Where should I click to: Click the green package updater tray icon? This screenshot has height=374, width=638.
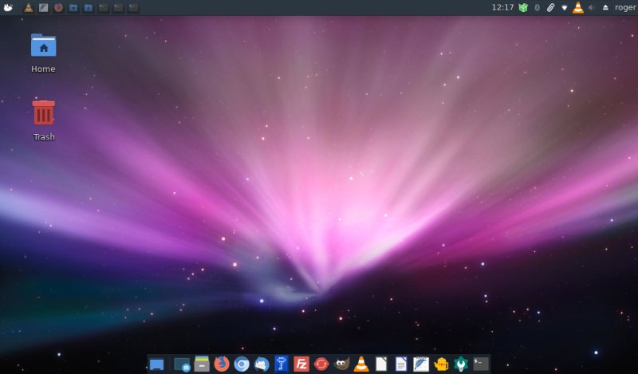tap(523, 7)
